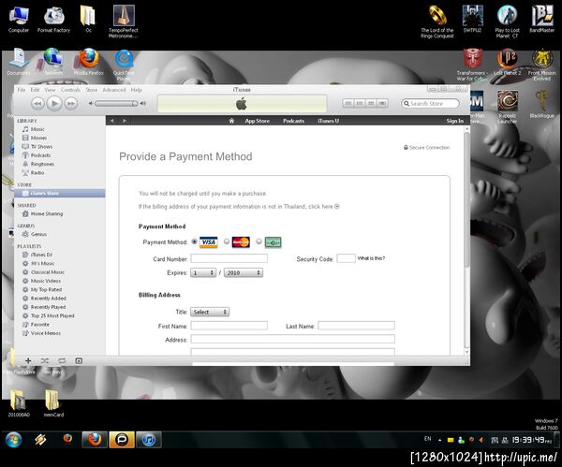Select TV Shows in the sidebar
The height and width of the screenshot is (467, 562).
[x=41, y=147]
